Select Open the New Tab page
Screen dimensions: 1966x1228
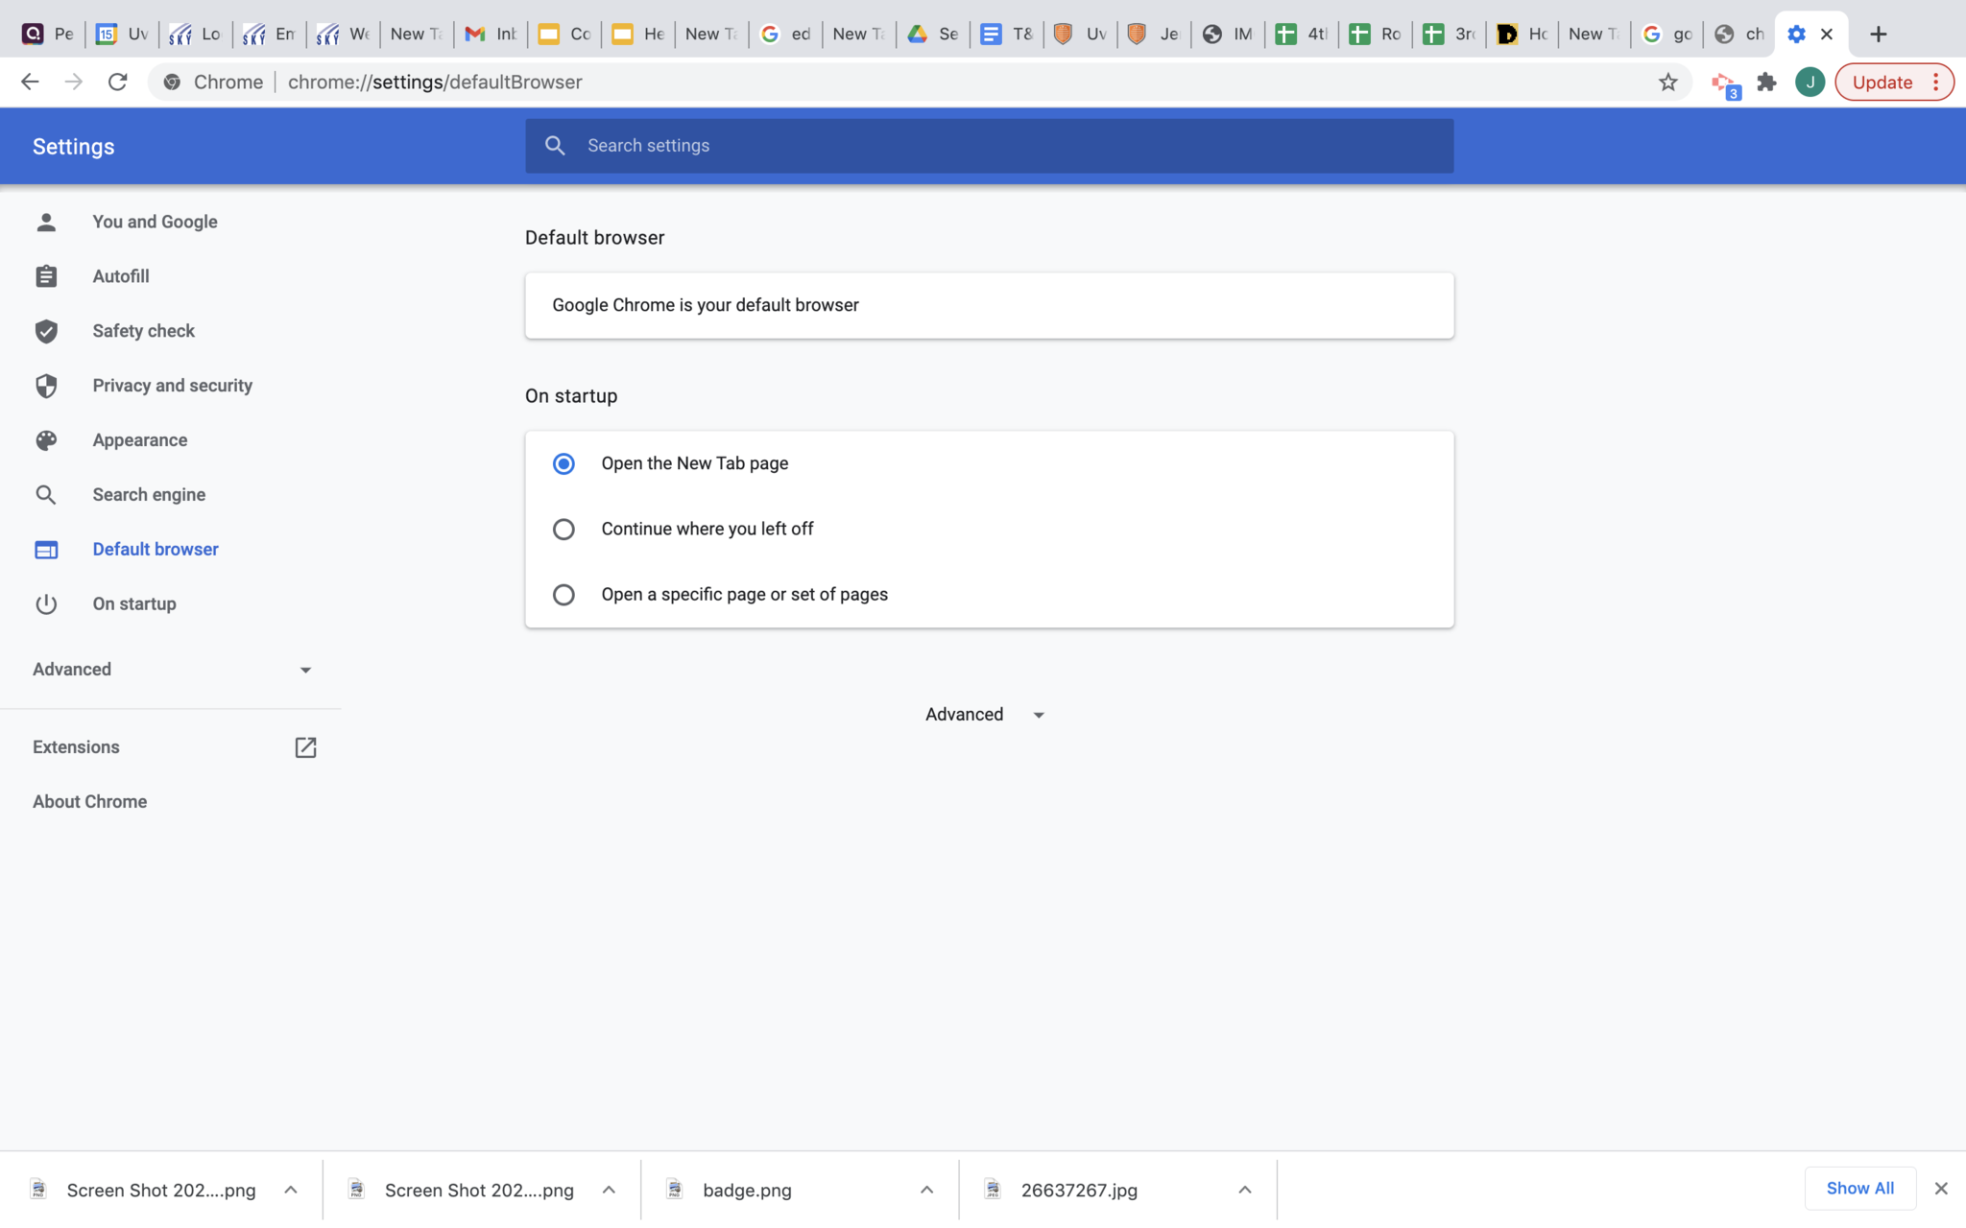tap(563, 463)
